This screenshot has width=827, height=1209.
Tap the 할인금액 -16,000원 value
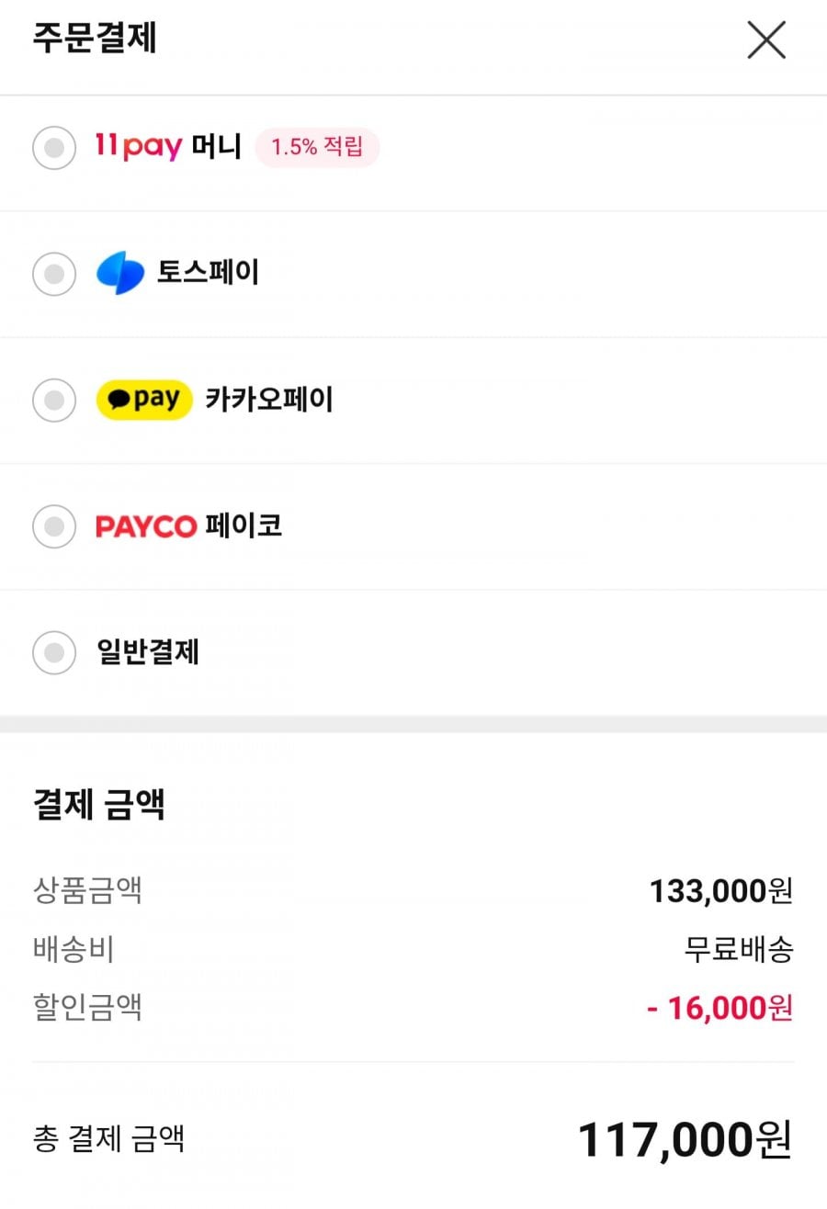pyautogui.click(x=719, y=1008)
